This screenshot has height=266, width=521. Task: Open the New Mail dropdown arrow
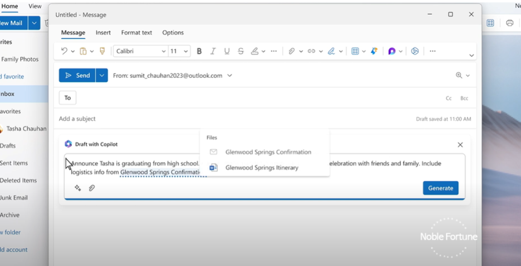tap(34, 23)
